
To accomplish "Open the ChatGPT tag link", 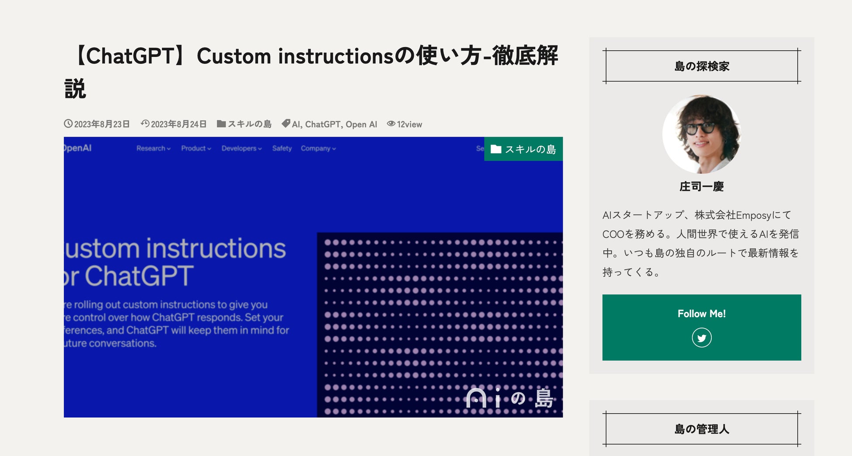I will coord(323,124).
